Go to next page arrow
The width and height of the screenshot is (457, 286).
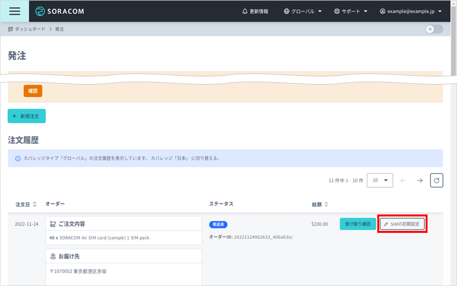click(x=420, y=181)
